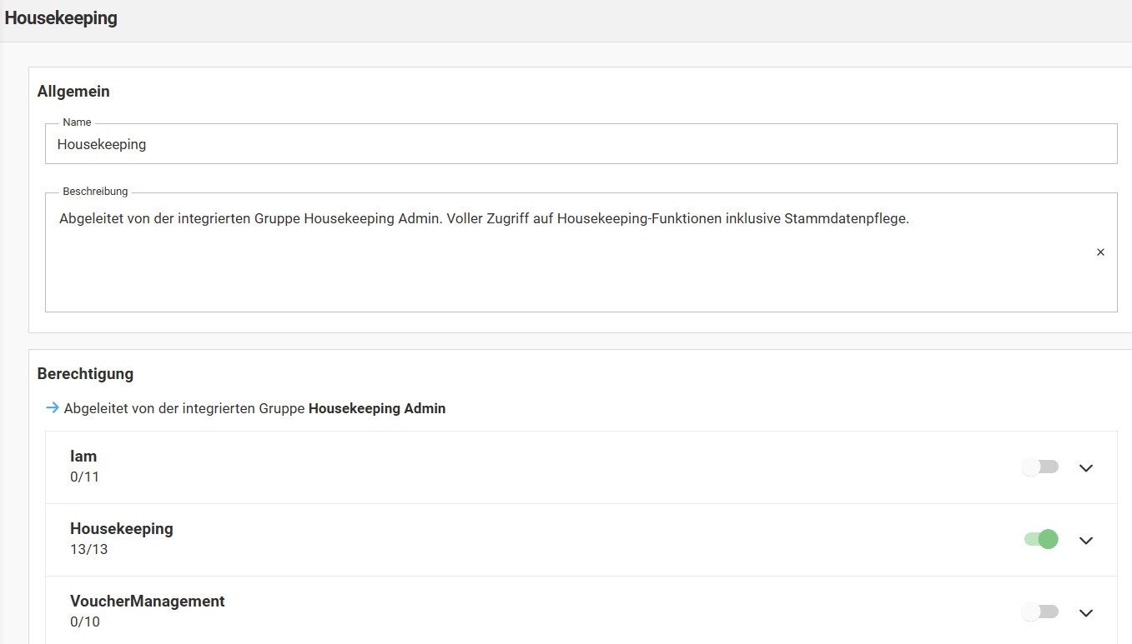Select the VoucherManagement permission row title
Screen dimensions: 1132x644
[x=148, y=602]
